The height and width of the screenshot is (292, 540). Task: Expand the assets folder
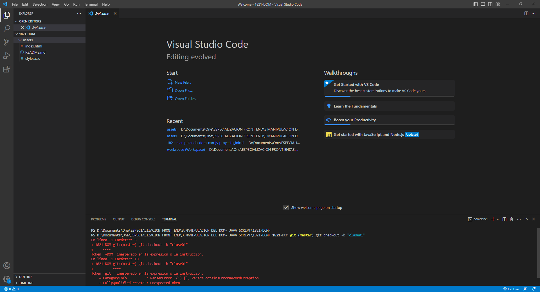tap(50, 40)
